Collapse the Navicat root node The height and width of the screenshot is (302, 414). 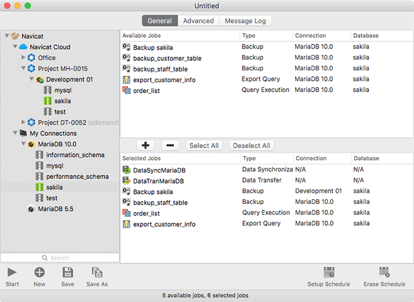7,35
